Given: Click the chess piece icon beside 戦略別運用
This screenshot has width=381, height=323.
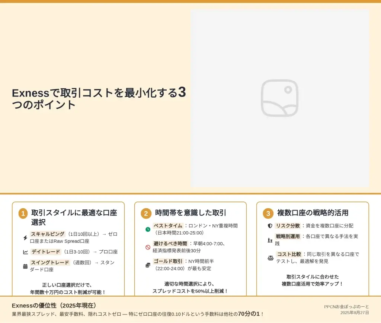Looking at the screenshot, I should 270,240.
